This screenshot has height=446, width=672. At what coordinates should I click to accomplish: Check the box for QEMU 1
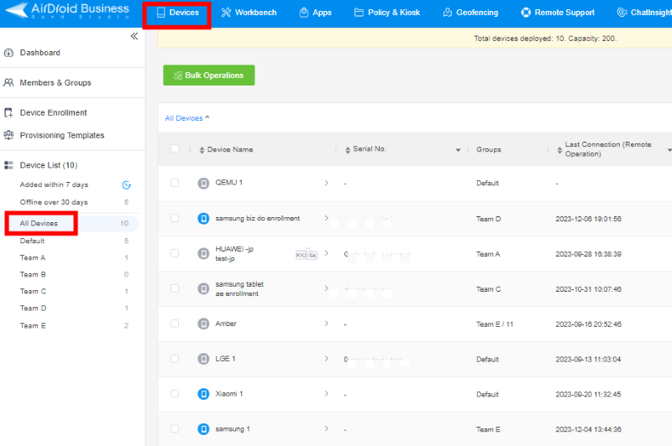[175, 183]
